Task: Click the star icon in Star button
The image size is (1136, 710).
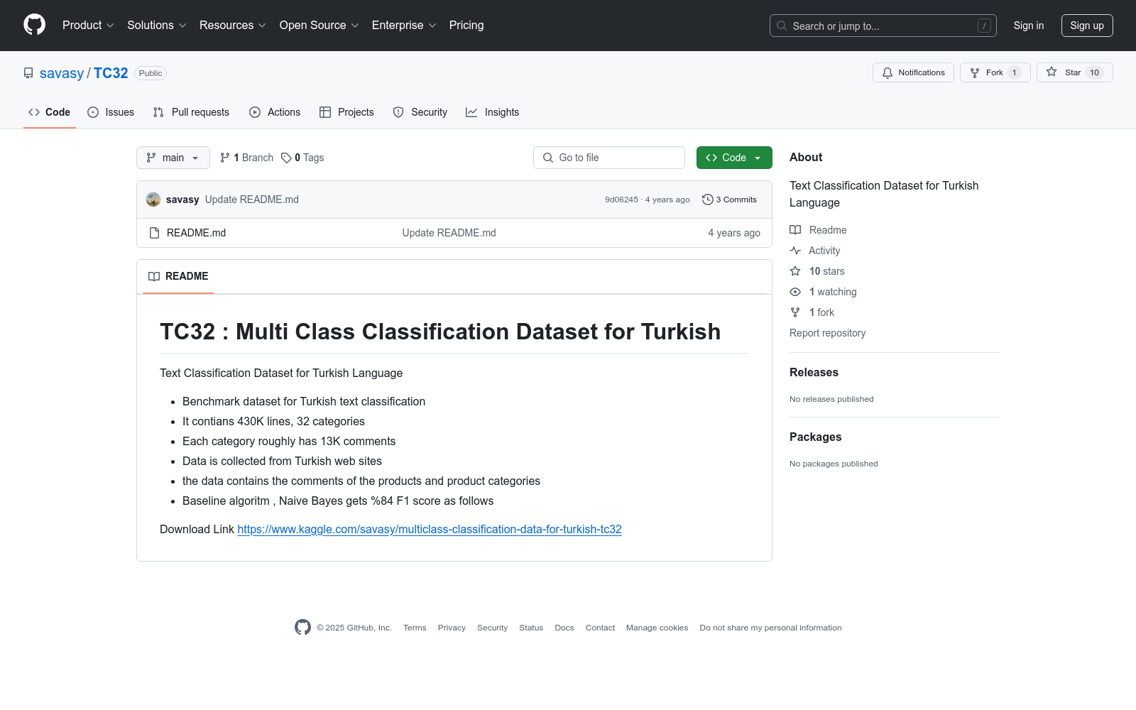Action: click(1052, 72)
